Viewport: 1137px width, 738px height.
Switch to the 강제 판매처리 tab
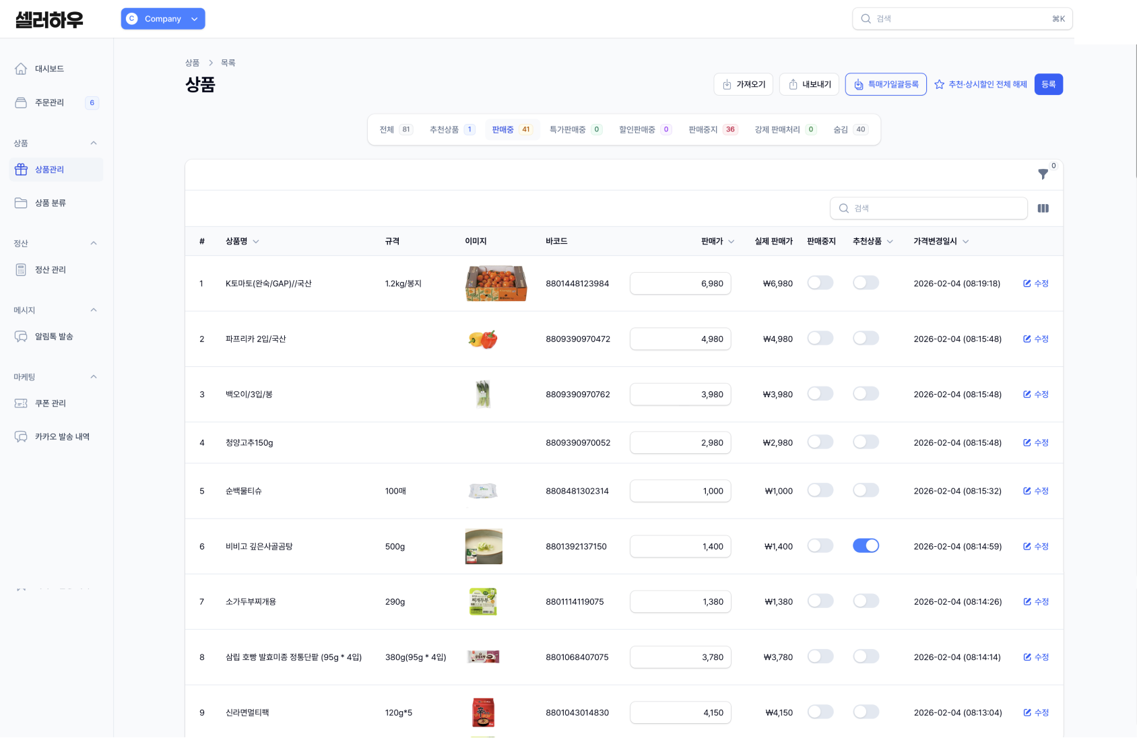(x=785, y=129)
